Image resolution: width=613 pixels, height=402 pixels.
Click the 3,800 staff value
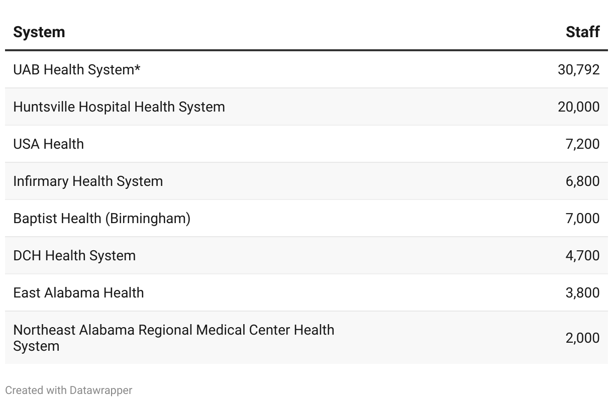(x=582, y=292)
